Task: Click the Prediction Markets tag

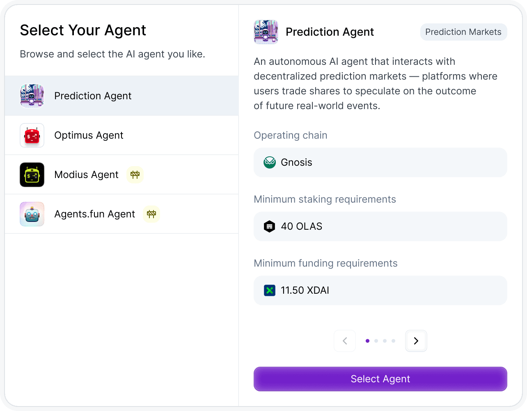Action: tap(463, 32)
